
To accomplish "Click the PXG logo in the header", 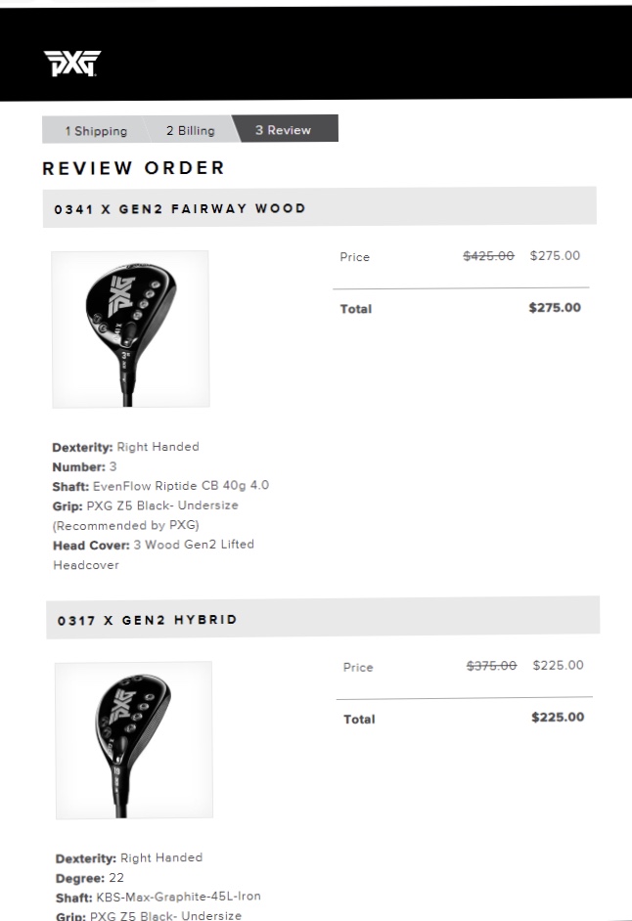I will pos(71,64).
